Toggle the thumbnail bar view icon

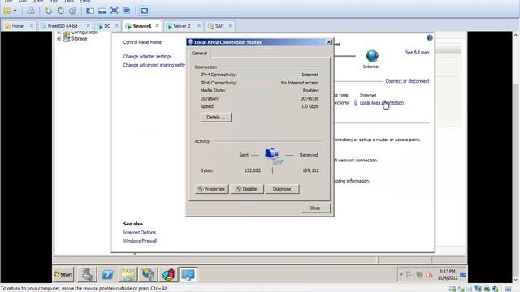tap(102, 11)
